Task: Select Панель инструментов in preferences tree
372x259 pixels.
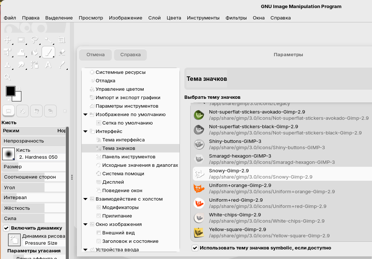Action: click(129, 157)
